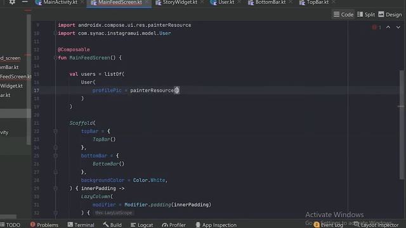Fold the bottomBar closing brace marker

pyautogui.click(x=55, y=172)
